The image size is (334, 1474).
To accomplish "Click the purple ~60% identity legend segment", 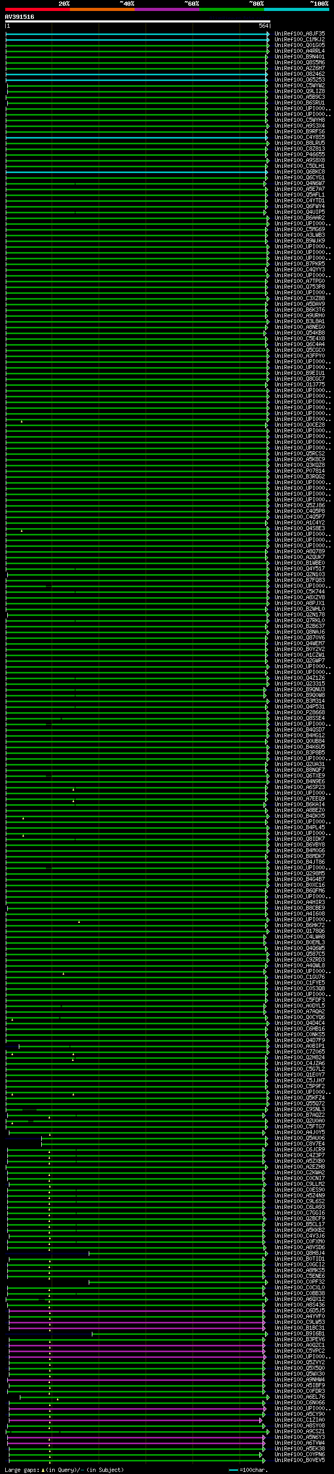I will click(x=168, y=9).
